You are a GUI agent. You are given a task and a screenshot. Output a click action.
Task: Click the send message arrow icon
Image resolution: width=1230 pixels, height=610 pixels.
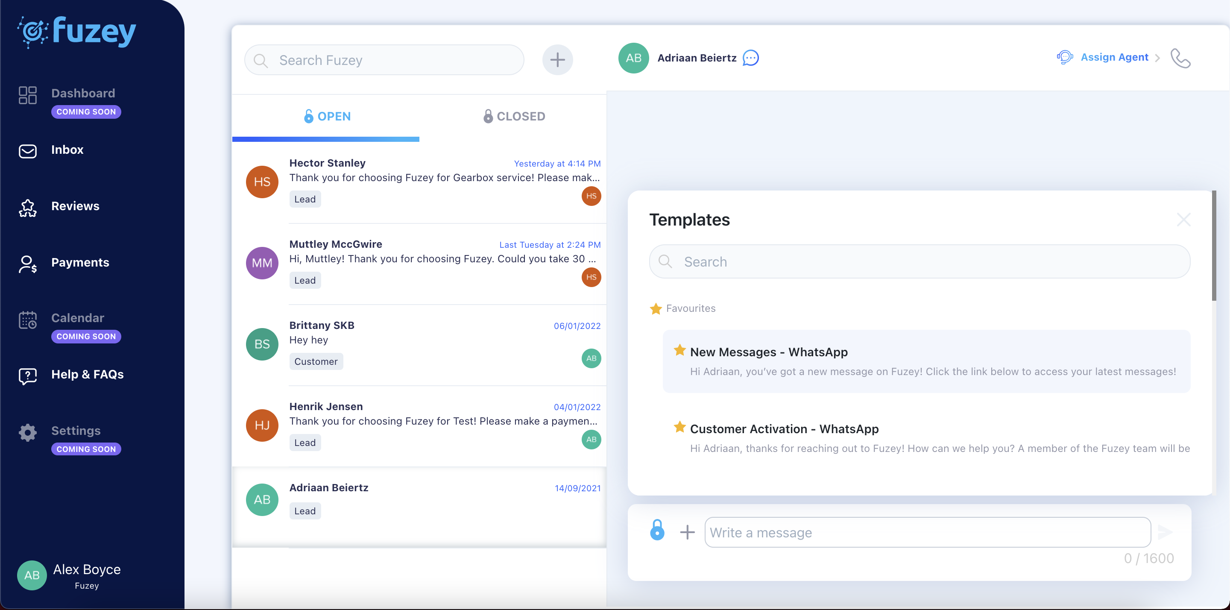pyautogui.click(x=1166, y=532)
